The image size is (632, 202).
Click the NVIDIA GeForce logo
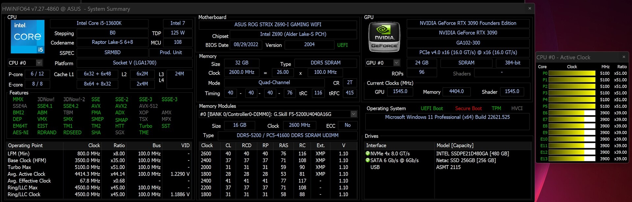[x=384, y=37]
